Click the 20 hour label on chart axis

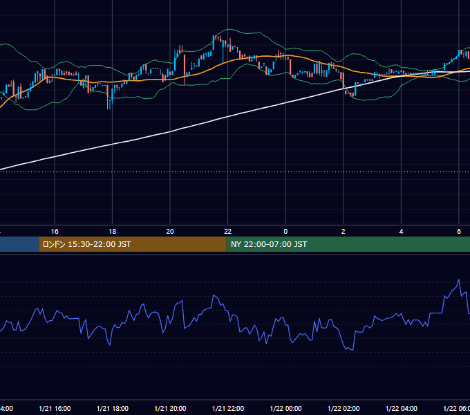pos(170,232)
